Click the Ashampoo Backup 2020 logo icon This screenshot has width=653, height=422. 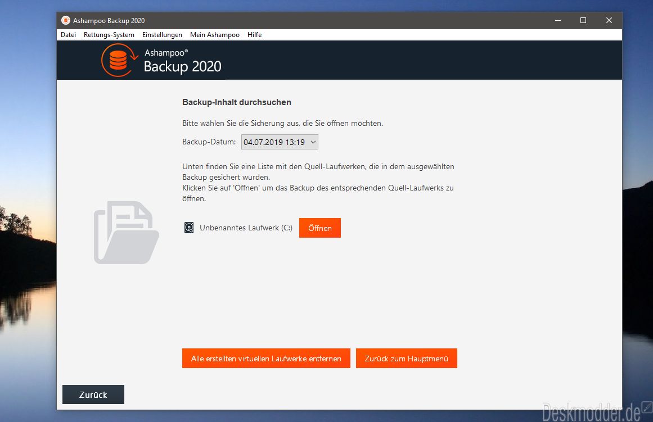(x=119, y=60)
